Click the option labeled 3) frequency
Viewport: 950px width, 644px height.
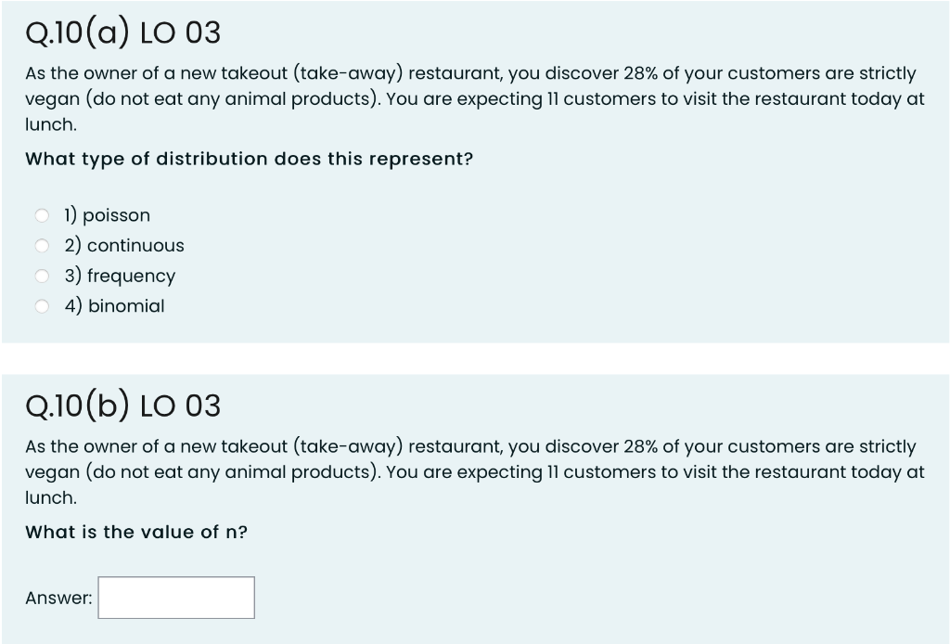coord(119,276)
